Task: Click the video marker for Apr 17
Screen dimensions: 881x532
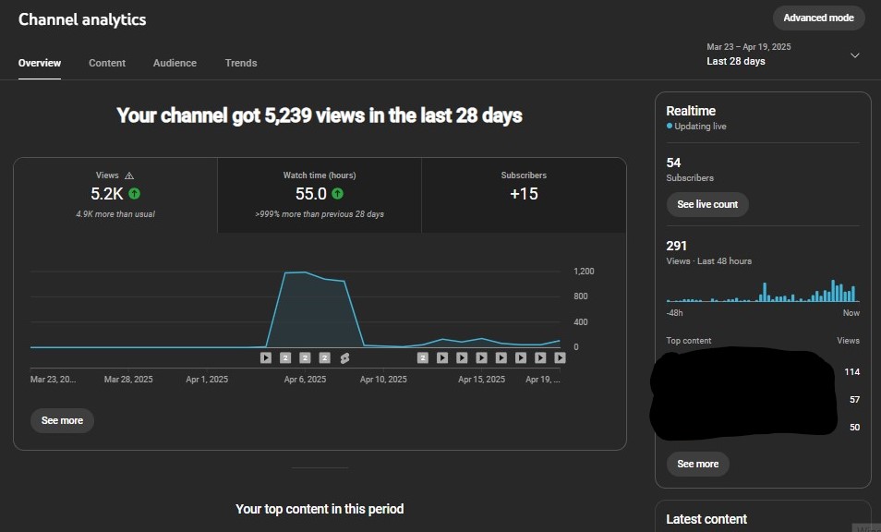Action: point(521,357)
